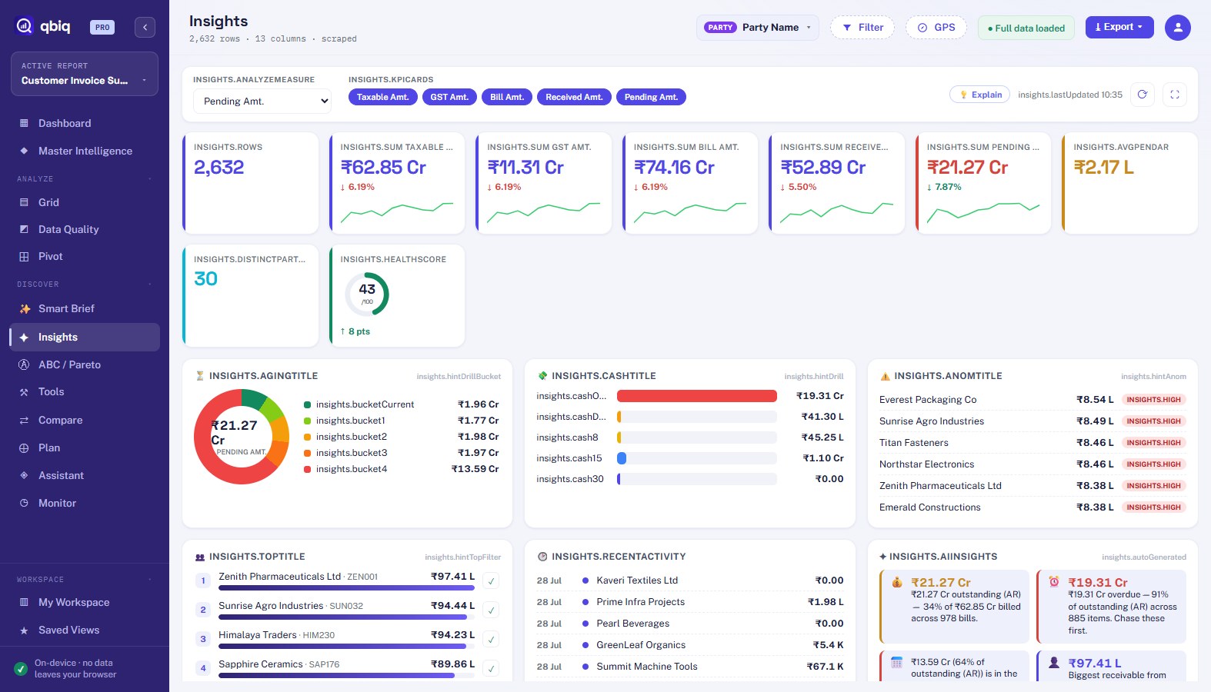Viewport: 1211px width, 692px height.
Task: Click the GPS button
Action: [x=936, y=28]
